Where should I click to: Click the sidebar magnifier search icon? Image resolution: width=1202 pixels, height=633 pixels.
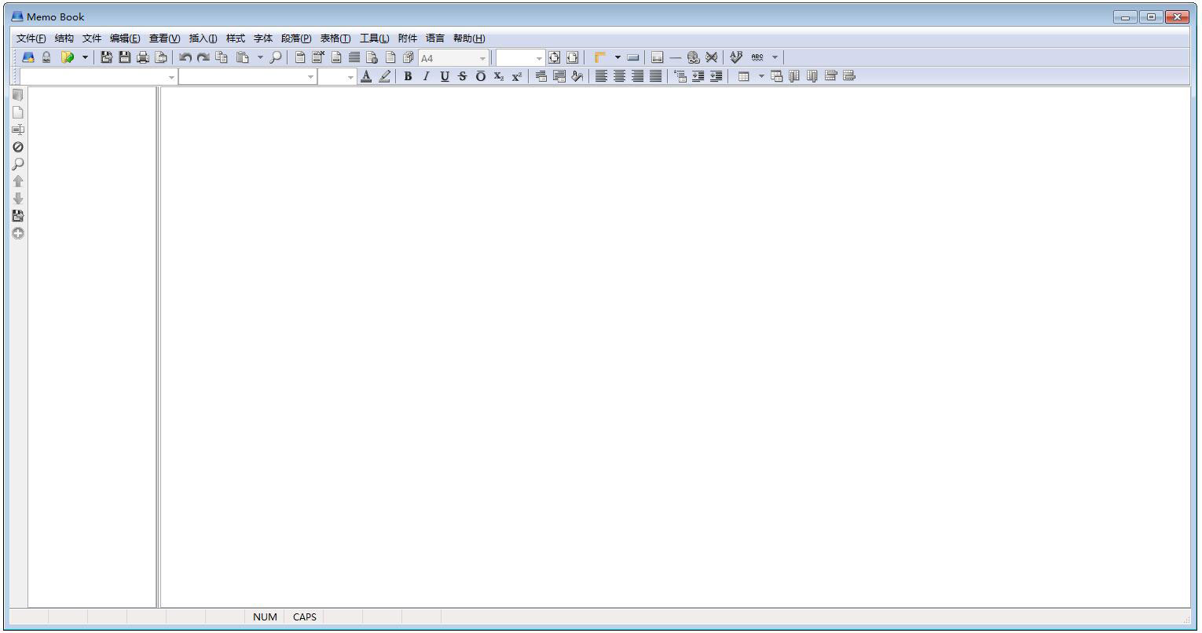[x=17, y=164]
